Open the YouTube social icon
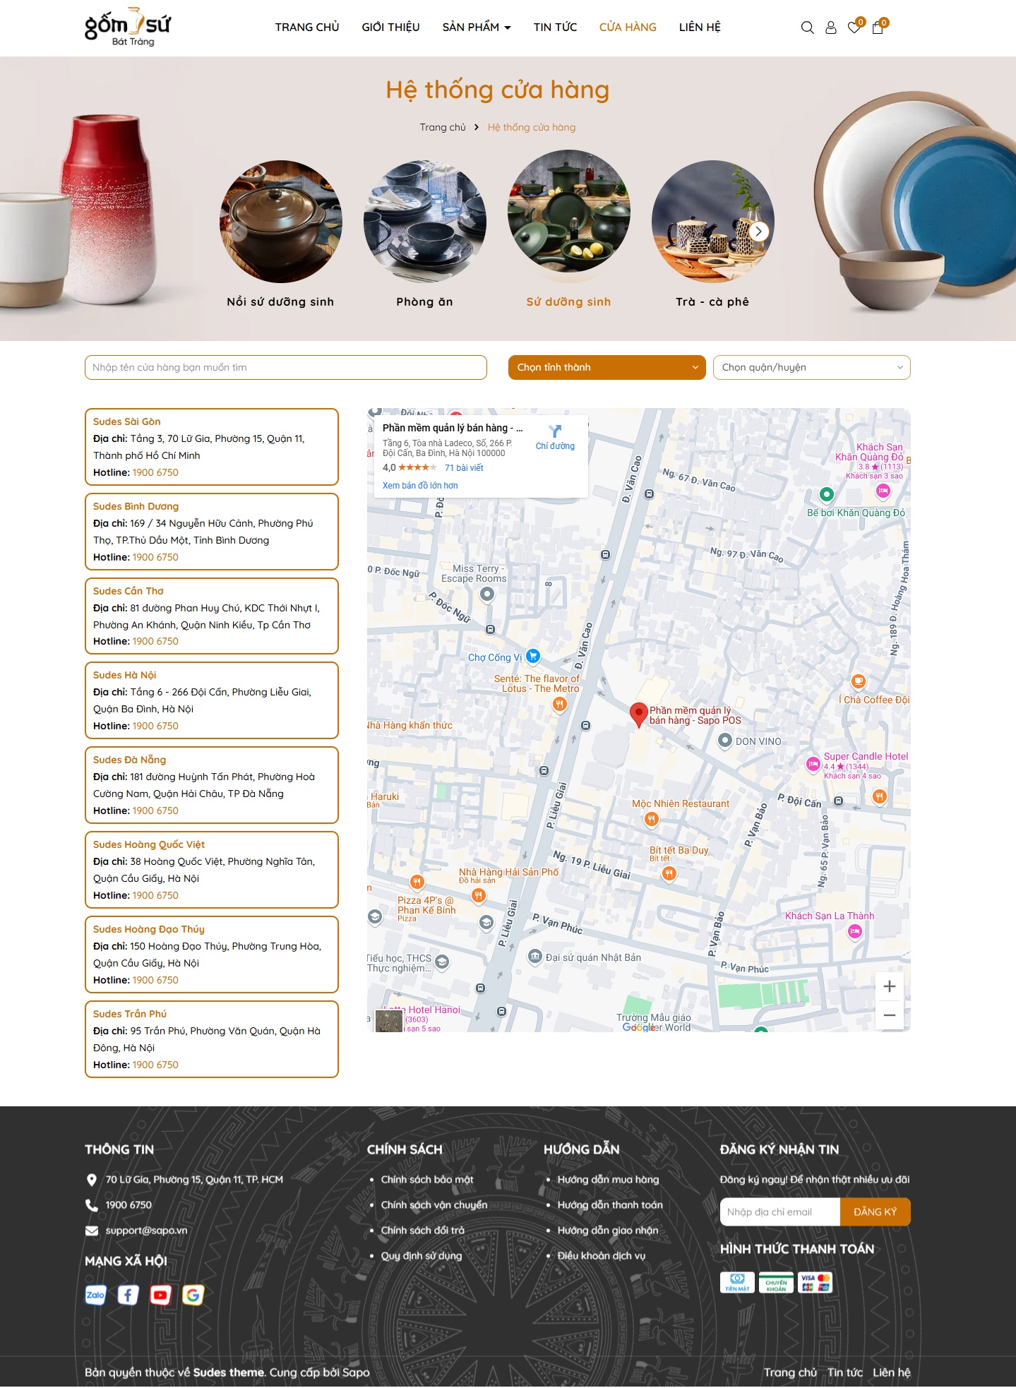 (160, 1295)
